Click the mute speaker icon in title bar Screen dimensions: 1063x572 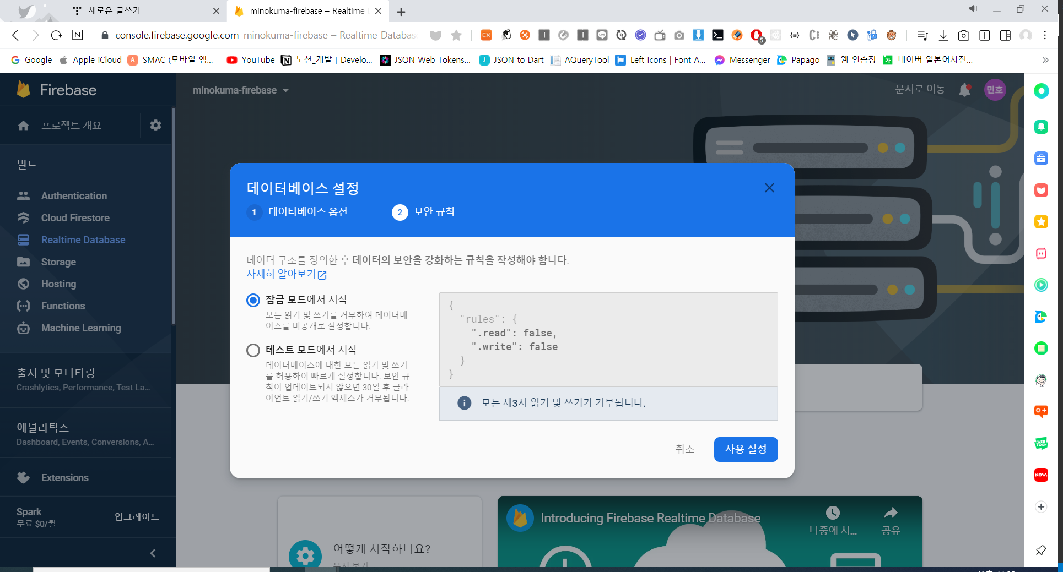(x=973, y=9)
